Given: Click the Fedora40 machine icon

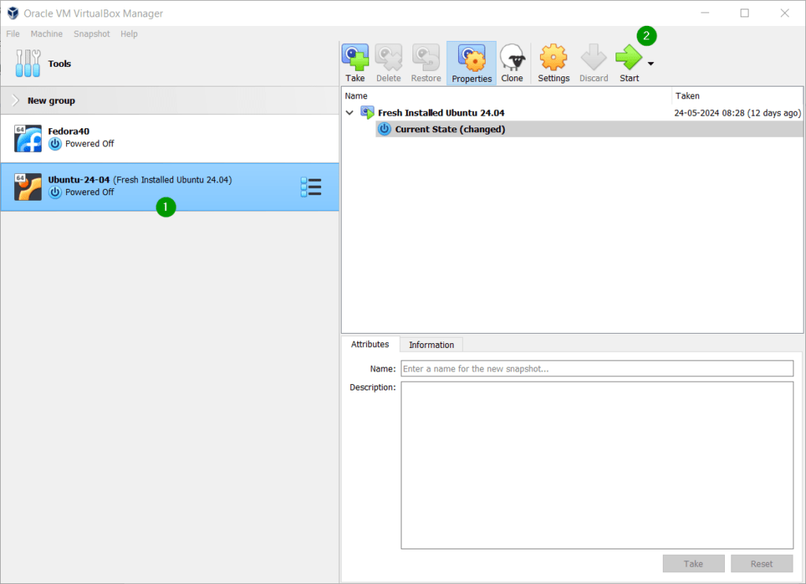Looking at the screenshot, I should click(28, 139).
